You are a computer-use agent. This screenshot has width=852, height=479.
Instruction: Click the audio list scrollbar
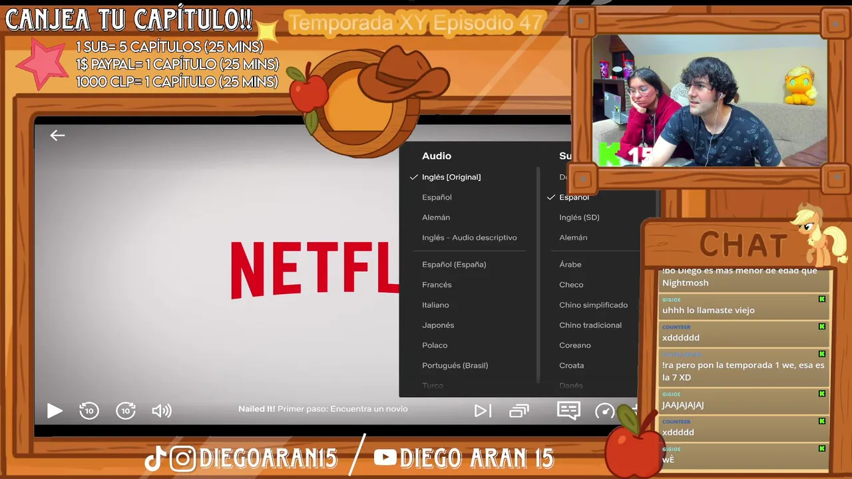pyautogui.click(x=538, y=274)
